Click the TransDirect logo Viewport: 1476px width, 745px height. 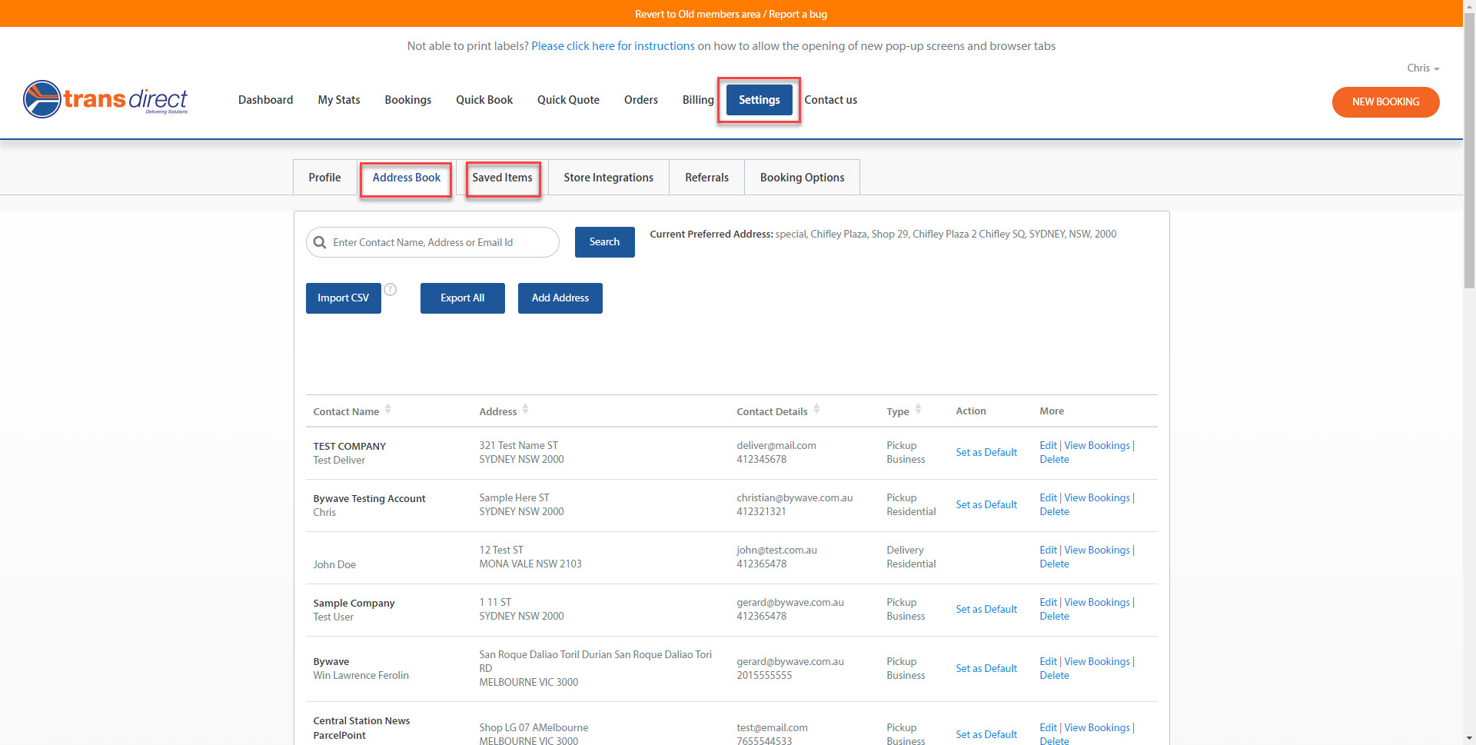click(105, 99)
